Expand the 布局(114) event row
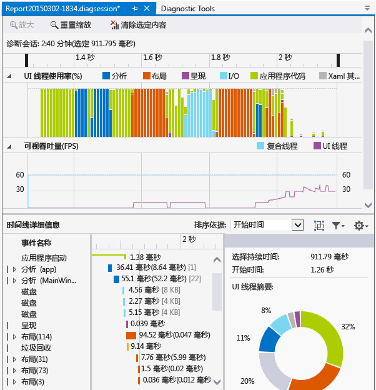The image size is (376, 390). 14,337
